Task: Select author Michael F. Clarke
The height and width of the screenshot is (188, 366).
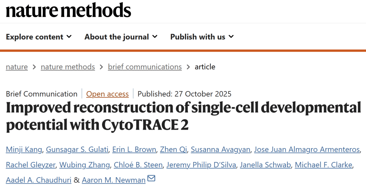Action: pyautogui.click(x=324, y=165)
